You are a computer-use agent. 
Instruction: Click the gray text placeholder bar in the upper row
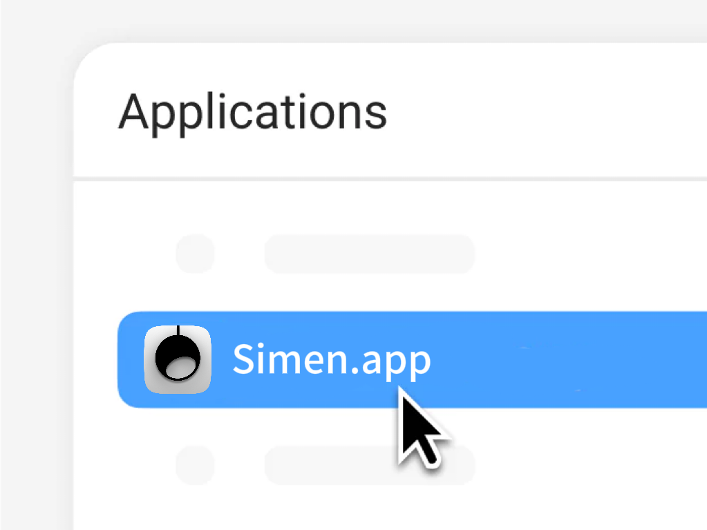coord(370,254)
